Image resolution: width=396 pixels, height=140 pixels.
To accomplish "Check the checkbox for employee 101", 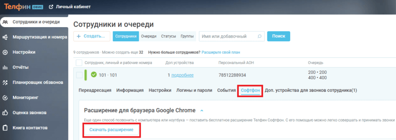I will pos(79,75).
